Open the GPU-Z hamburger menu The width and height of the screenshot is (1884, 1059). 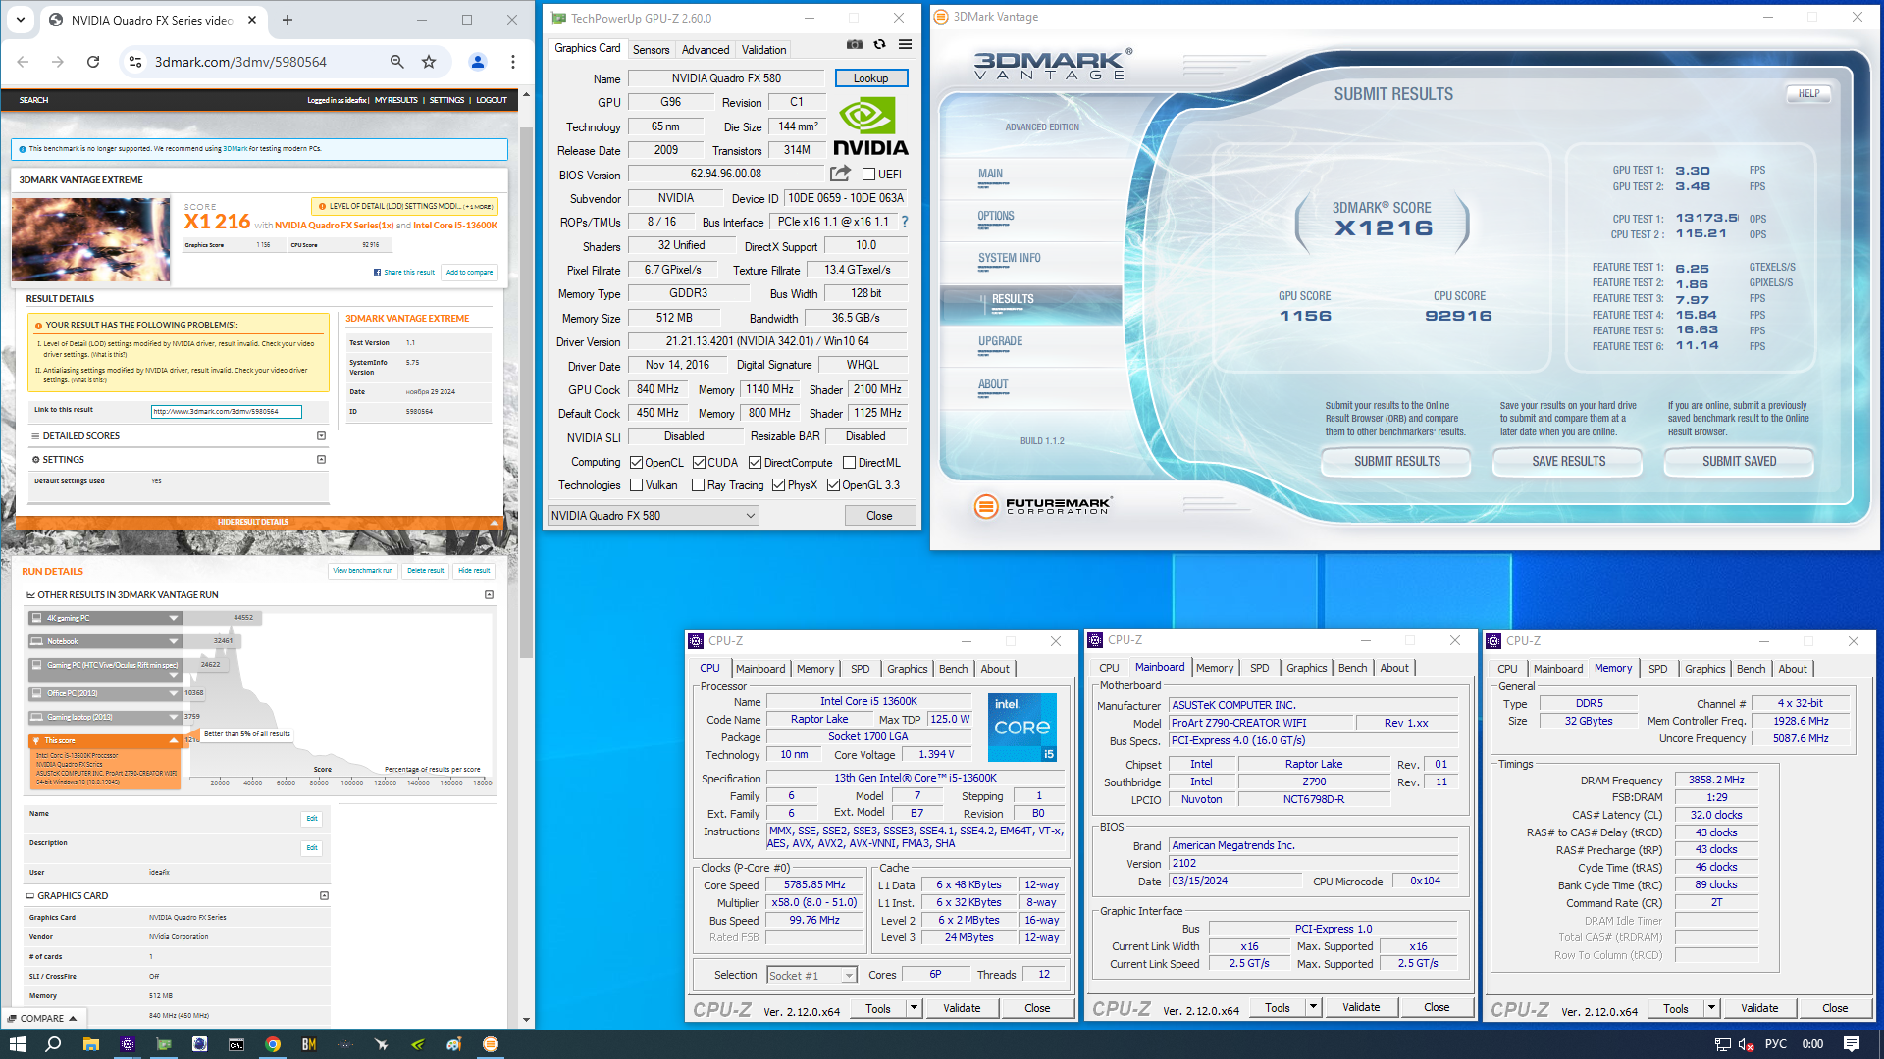point(905,45)
